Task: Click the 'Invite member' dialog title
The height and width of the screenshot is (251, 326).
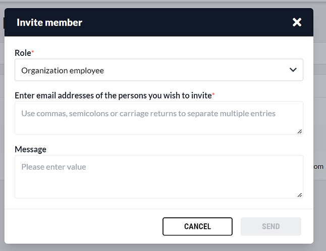Action: (x=49, y=22)
